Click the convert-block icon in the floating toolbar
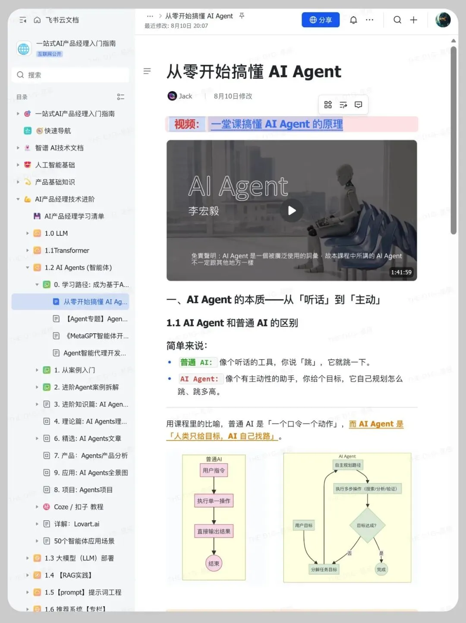The image size is (466, 623). point(343,105)
